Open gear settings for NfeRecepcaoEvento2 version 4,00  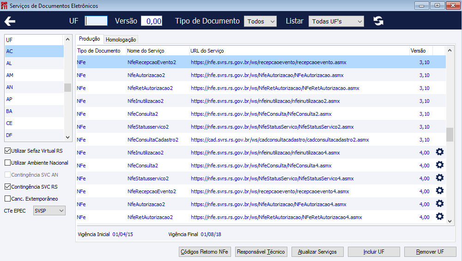(440, 191)
